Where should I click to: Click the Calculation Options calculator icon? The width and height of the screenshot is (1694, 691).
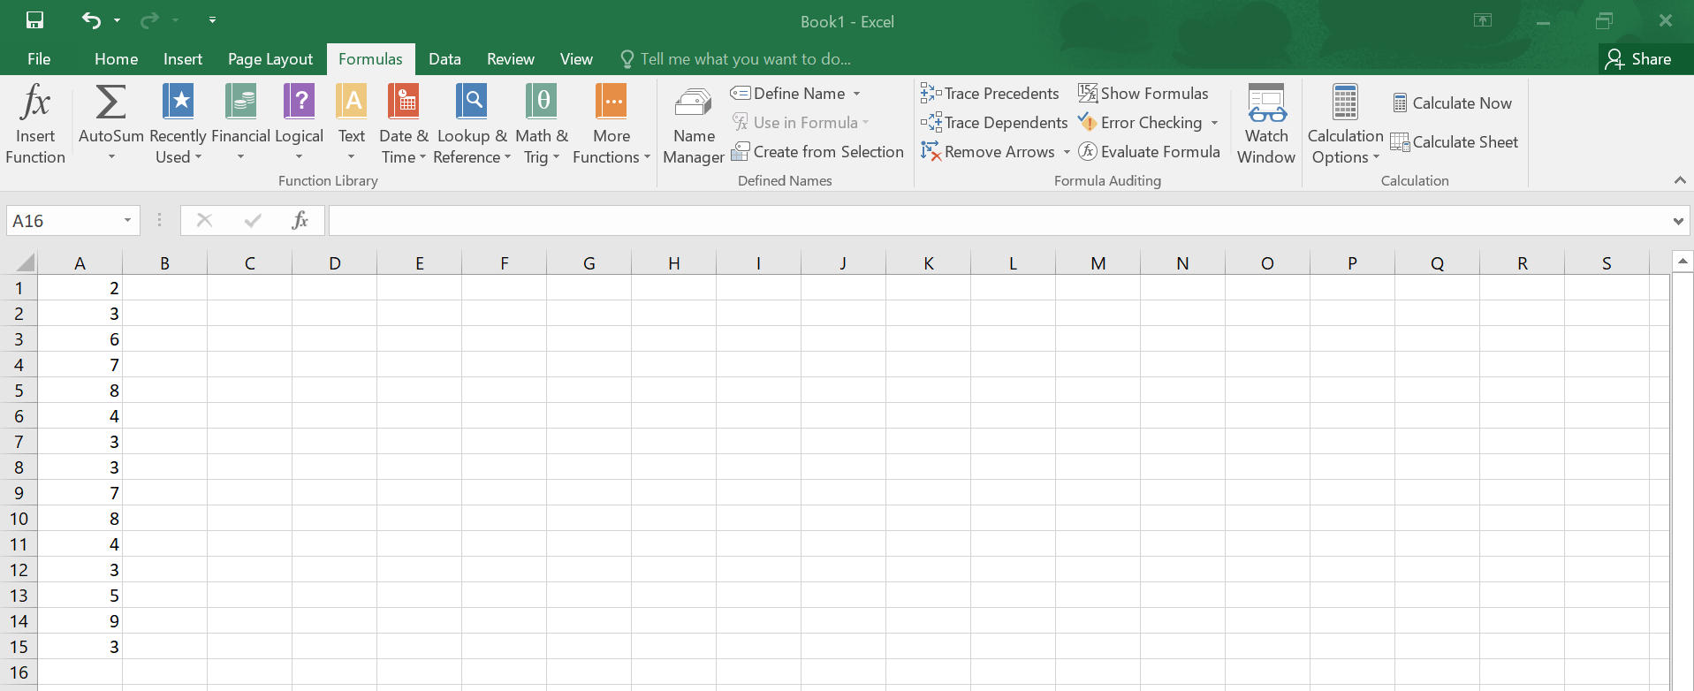(x=1345, y=102)
